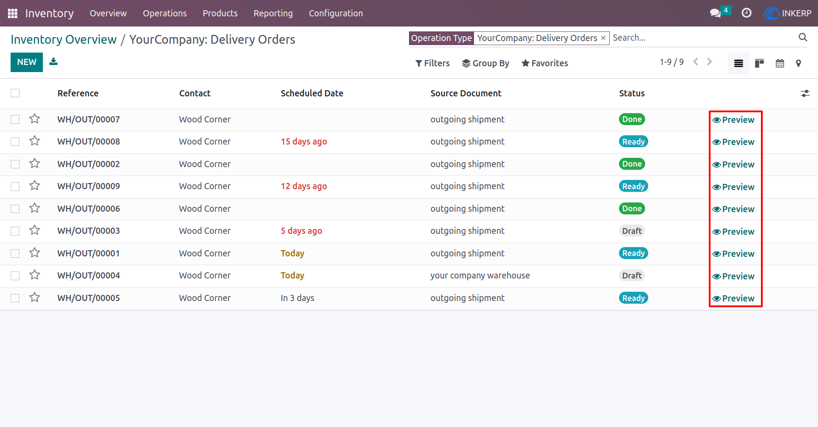Star the WH/OUT/00005 record
818x427 pixels.
(x=34, y=297)
